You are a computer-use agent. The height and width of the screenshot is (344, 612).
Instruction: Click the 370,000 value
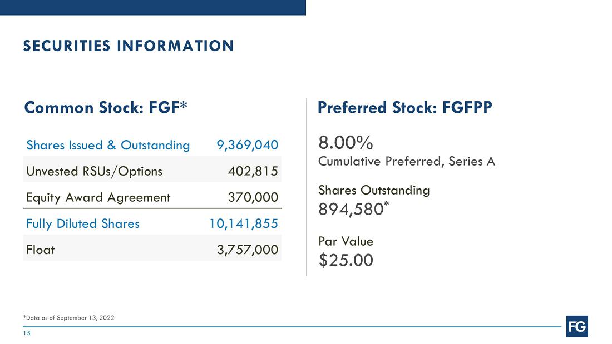(253, 197)
